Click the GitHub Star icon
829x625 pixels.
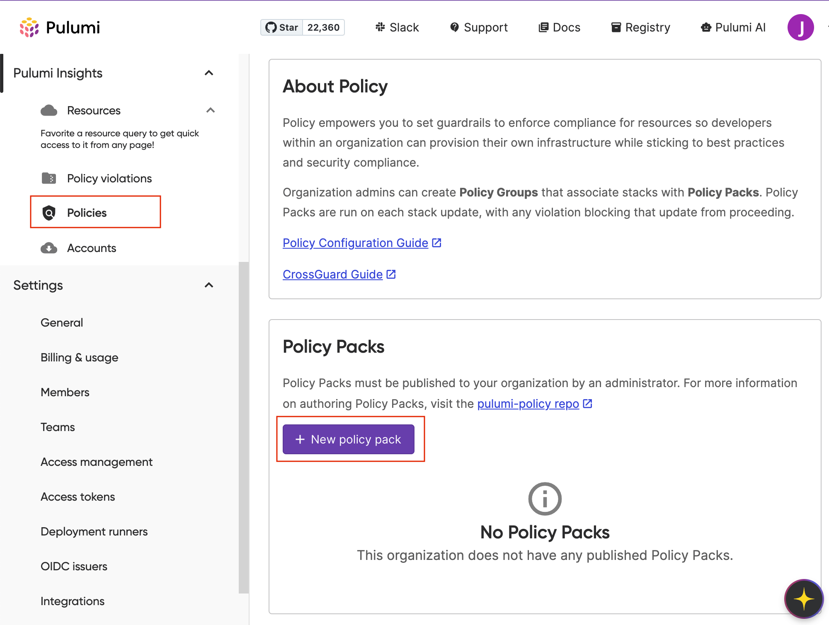point(272,27)
